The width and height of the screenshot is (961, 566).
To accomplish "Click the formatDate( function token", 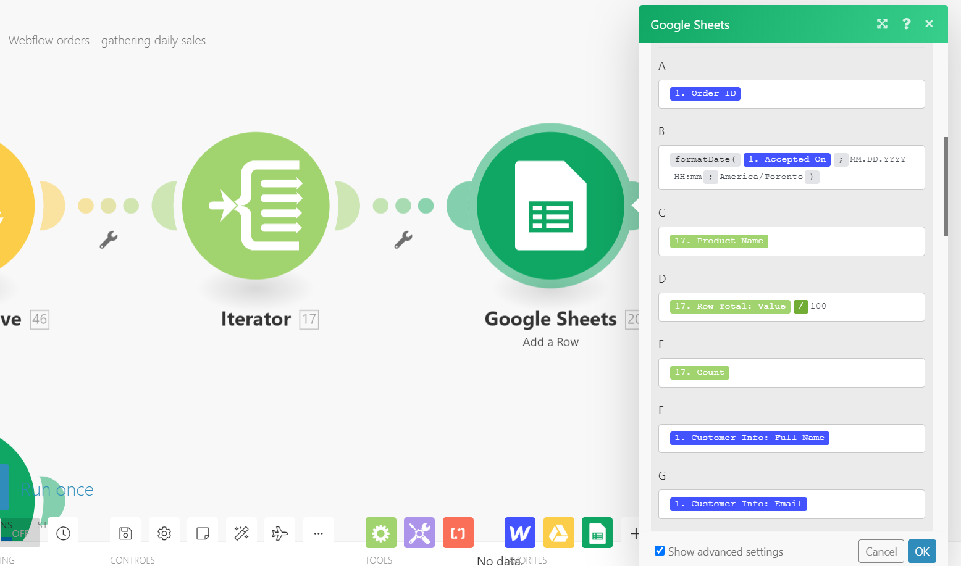I will pyautogui.click(x=705, y=159).
